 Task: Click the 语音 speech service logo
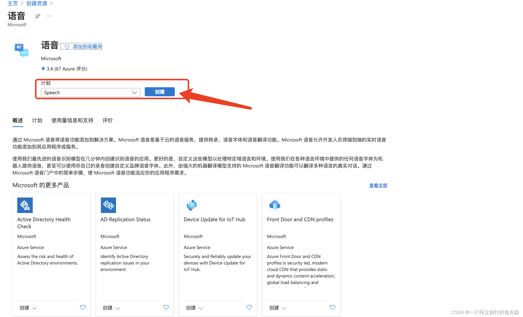21,50
